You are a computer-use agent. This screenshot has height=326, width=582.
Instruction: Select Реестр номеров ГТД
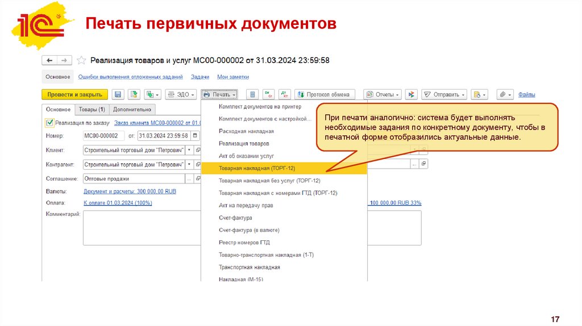284,242
